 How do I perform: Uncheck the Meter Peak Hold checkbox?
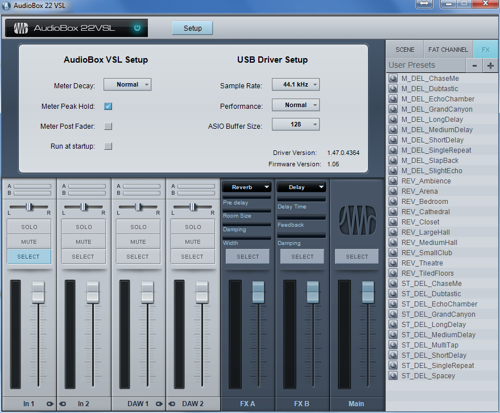point(108,106)
